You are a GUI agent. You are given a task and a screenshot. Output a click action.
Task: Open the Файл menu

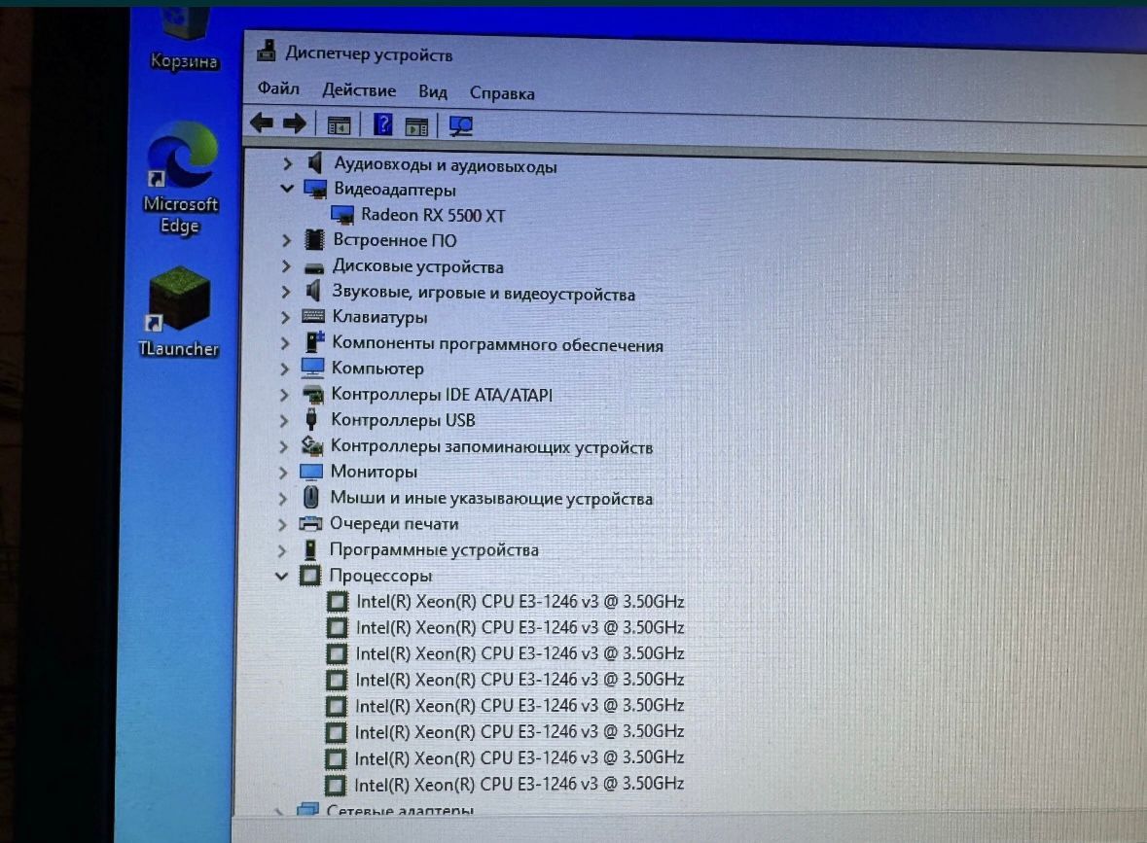click(x=278, y=88)
